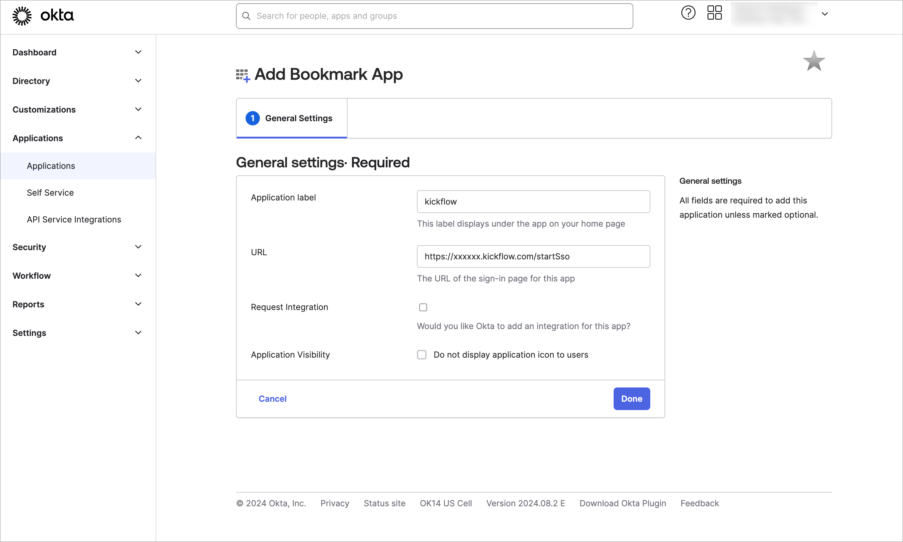Click 'The URL of the sign-in page' hint
903x542 pixels.
point(496,278)
